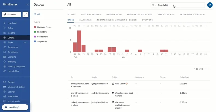Switch to the Sidechat Testers tab

[x=91, y=14]
